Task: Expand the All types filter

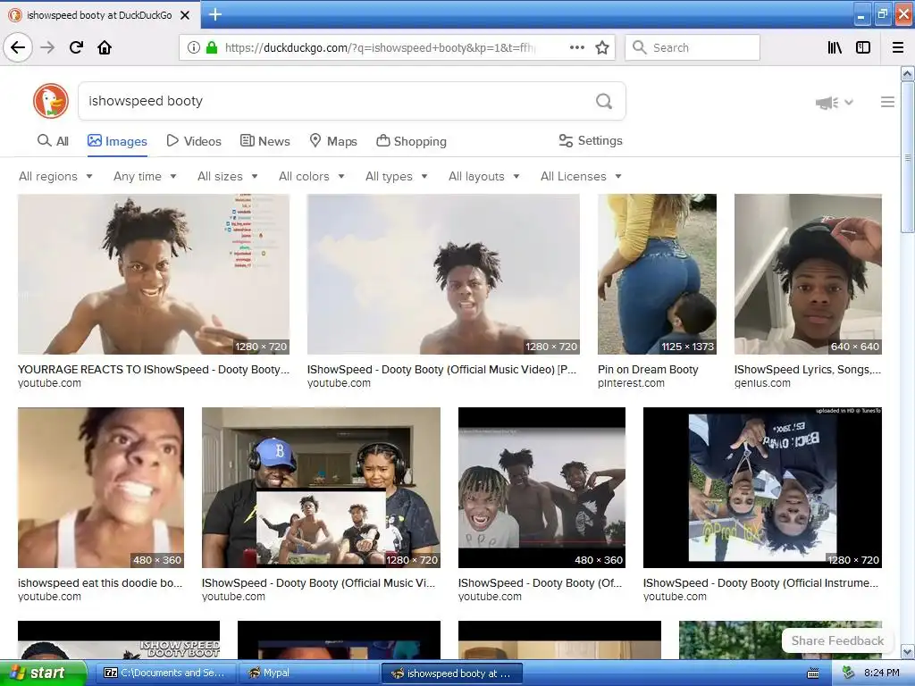Action: coord(396,176)
